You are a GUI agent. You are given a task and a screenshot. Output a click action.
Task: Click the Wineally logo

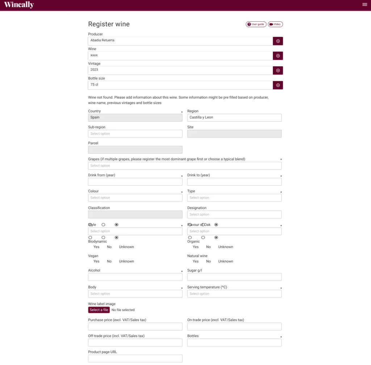pos(19,4)
